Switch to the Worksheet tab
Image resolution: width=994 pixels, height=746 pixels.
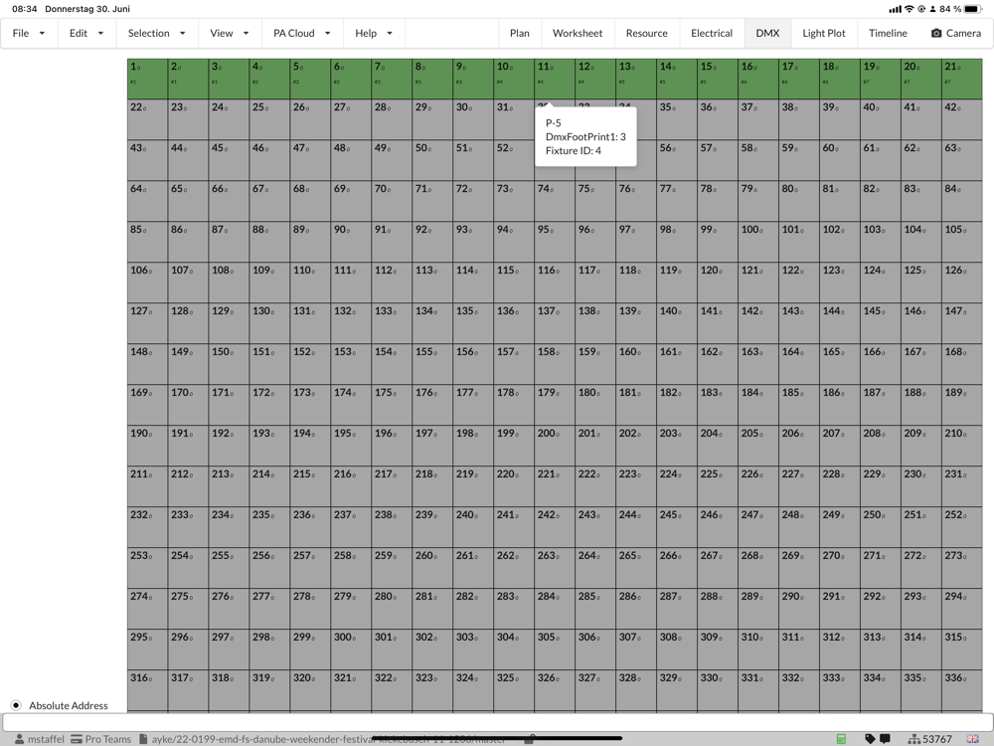pos(578,33)
